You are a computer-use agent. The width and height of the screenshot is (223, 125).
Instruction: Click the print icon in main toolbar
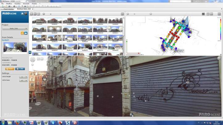pyautogui.click(x=14, y=6)
